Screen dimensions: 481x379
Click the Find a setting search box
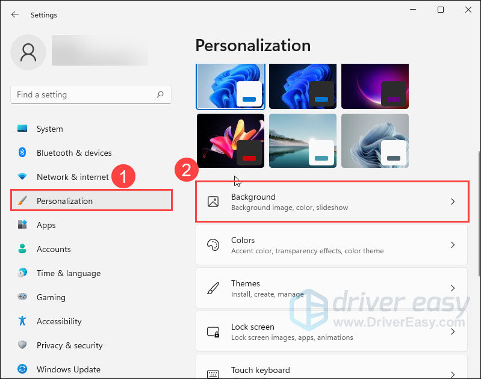[91, 94]
